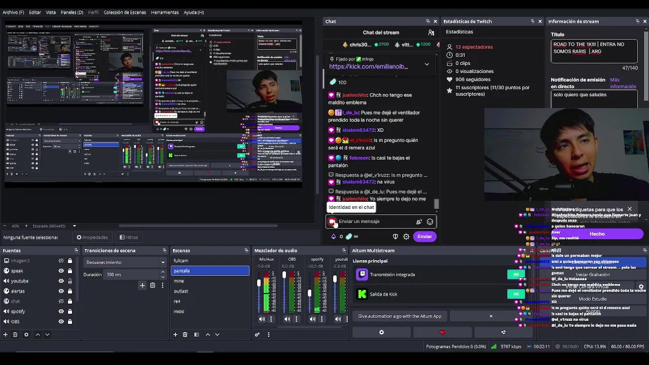Image resolution: width=649 pixels, height=365 pixels.
Task: Open Bits cheer icon in chat input
Action: 419,222
